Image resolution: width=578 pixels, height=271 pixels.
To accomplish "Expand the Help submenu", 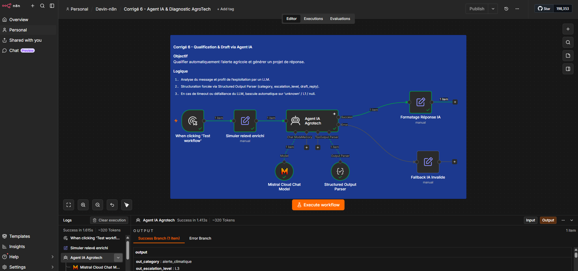I will tap(53, 257).
